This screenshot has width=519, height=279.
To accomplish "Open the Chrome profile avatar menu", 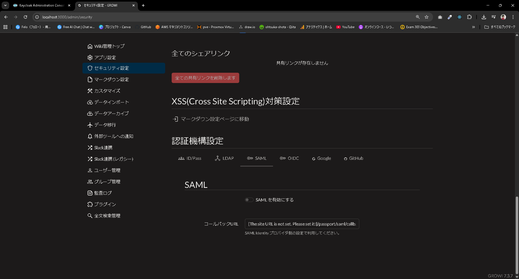I will pos(503,17).
